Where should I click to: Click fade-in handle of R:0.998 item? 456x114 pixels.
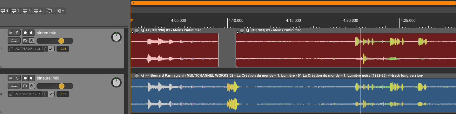[132, 32]
